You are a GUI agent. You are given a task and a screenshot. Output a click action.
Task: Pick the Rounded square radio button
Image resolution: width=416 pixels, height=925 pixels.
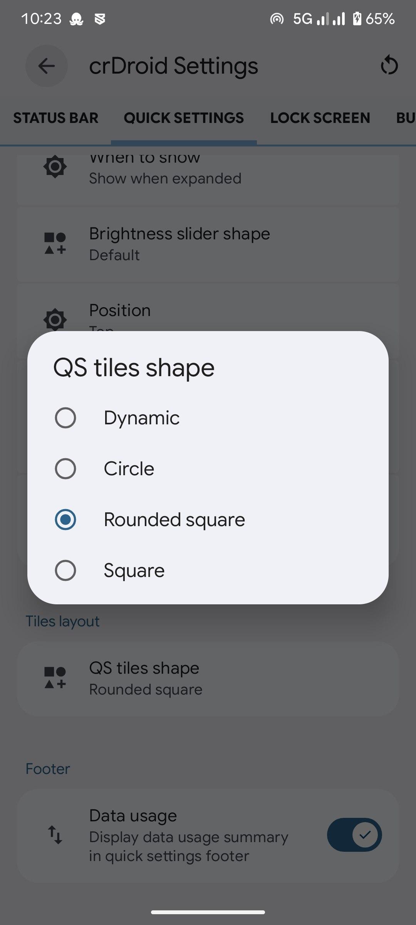tap(65, 520)
